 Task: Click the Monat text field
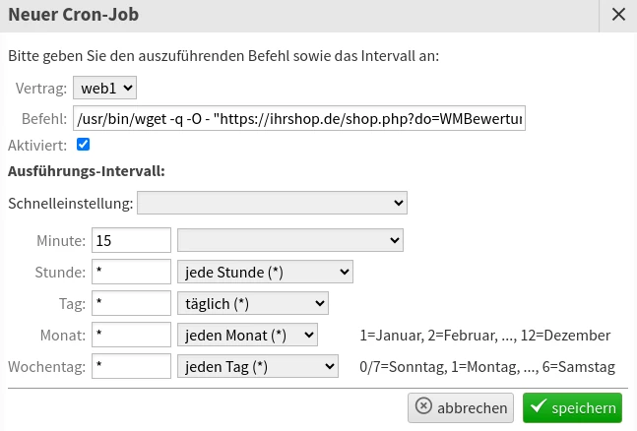coord(131,335)
